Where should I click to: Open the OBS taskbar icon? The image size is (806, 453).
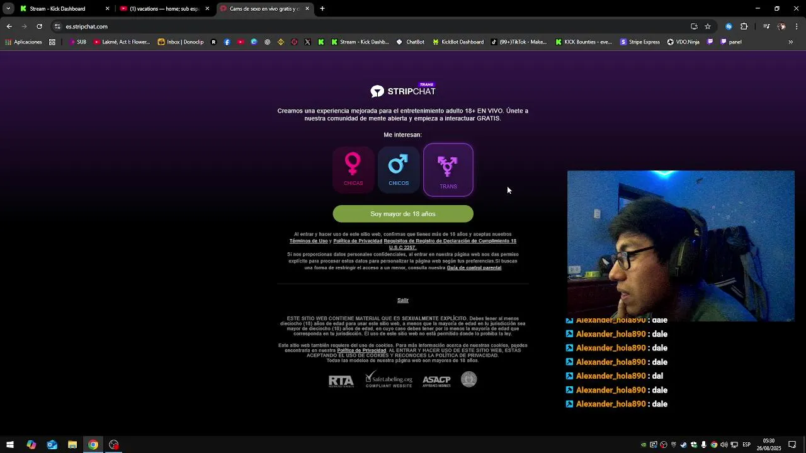(x=114, y=445)
